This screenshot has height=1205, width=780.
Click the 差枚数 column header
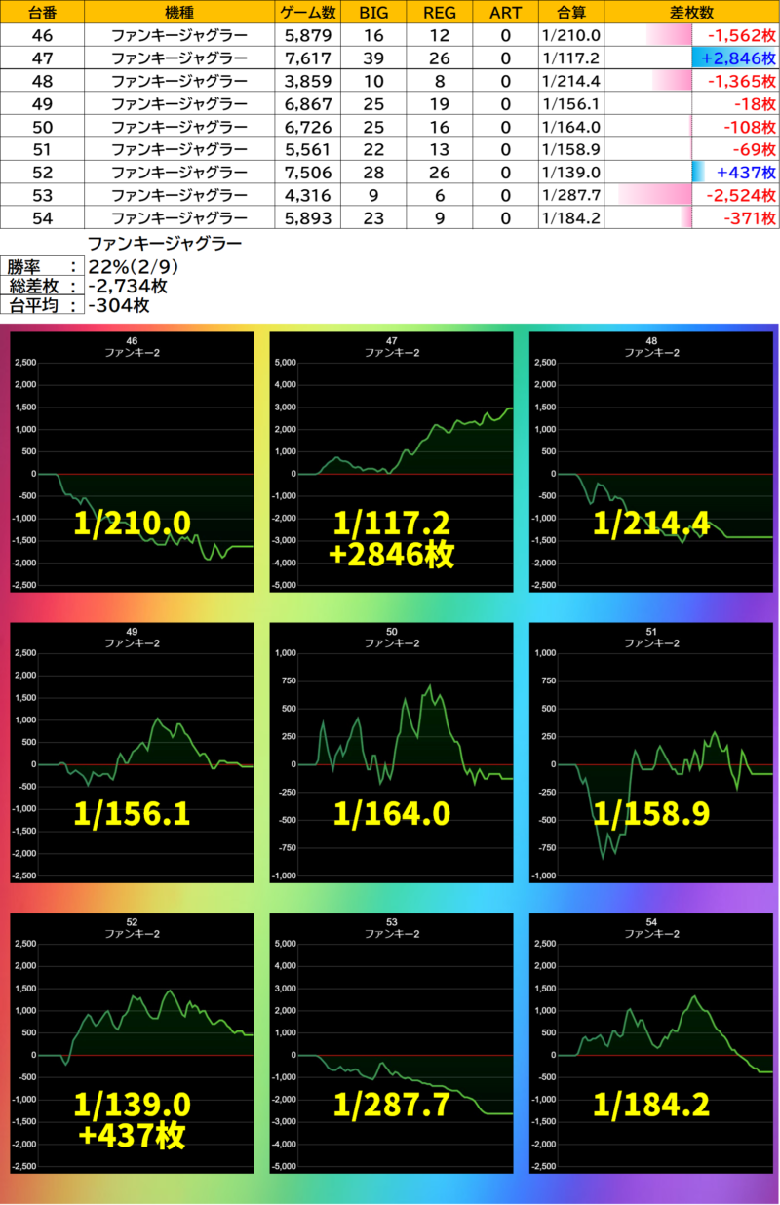click(692, 13)
